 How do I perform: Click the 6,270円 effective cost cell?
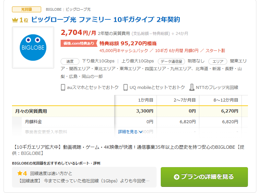[x=229, y=111]
